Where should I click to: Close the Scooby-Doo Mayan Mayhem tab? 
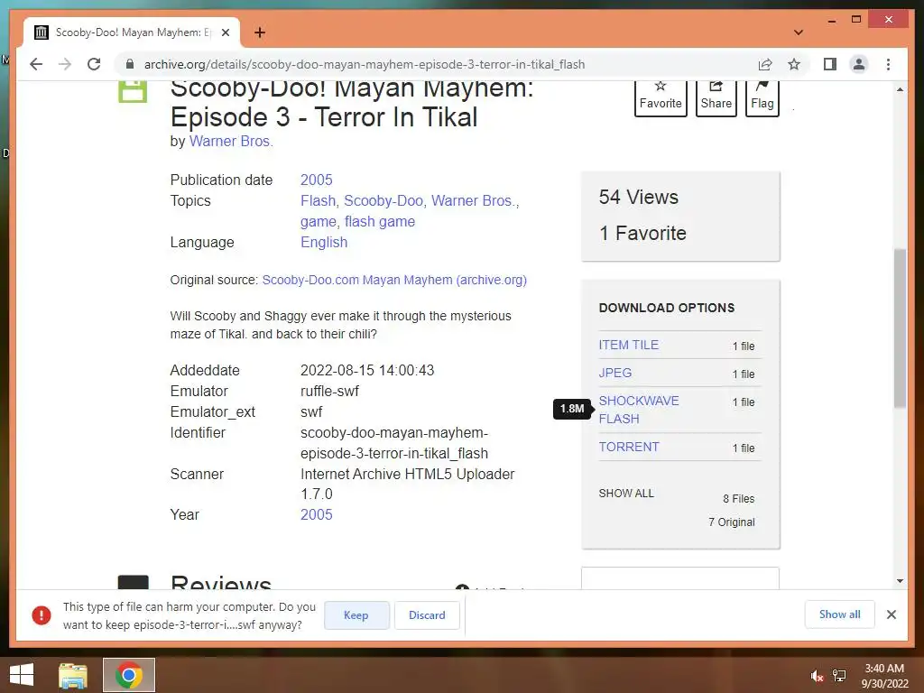(x=225, y=32)
